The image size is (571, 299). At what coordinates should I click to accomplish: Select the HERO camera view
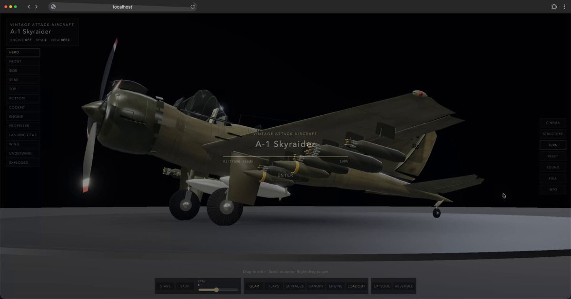coord(23,52)
